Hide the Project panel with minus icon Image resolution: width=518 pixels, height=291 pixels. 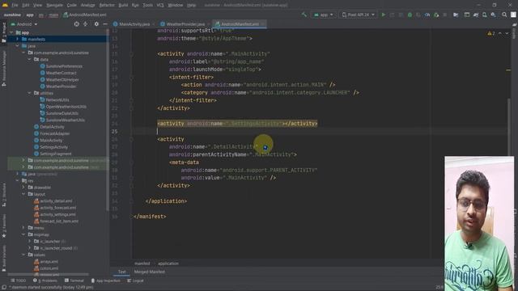105,24
